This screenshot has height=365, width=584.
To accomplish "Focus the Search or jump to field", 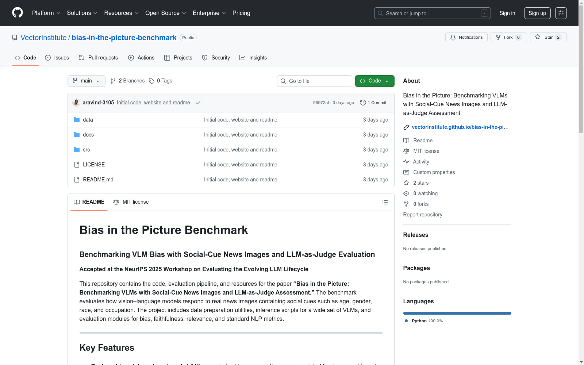I will [433, 13].
